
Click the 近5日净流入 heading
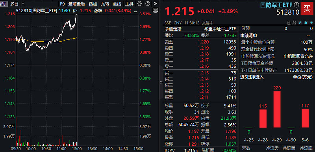[x=252, y=77]
